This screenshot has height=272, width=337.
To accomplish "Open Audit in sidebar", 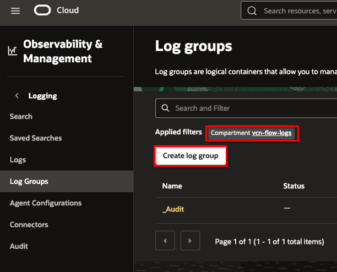I will tap(19, 246).
